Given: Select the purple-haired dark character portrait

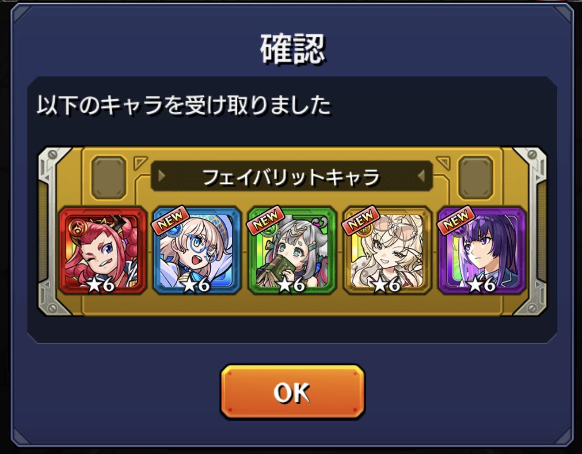Looking at the screenshot, I should click(482, 250).
